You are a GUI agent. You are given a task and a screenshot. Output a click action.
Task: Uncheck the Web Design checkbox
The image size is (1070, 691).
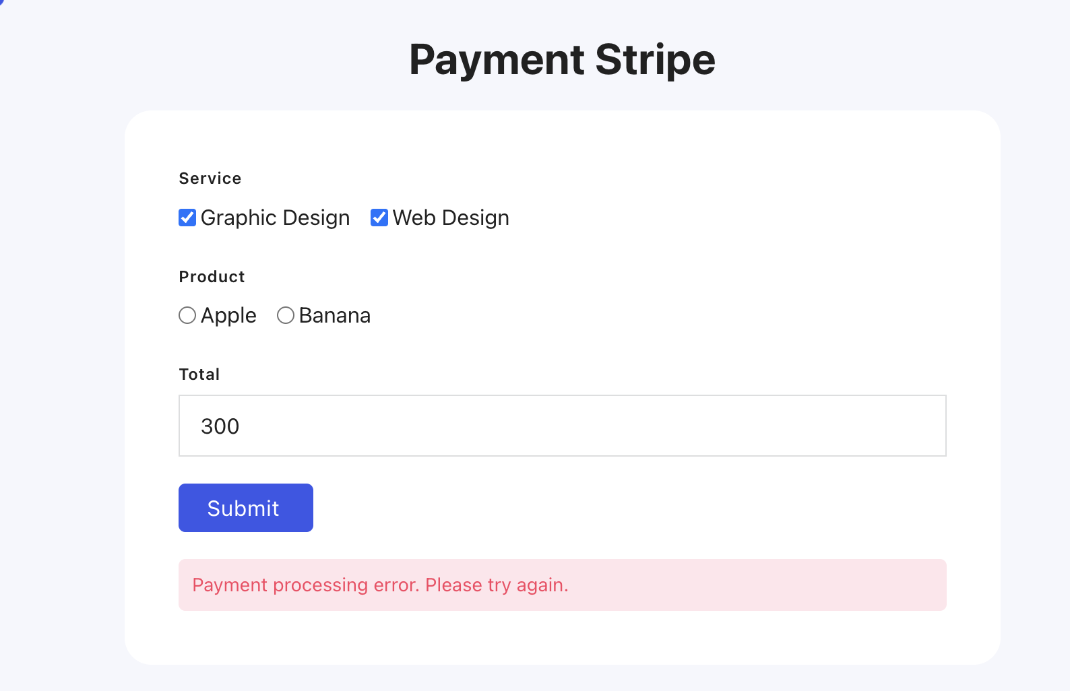coord(379,218)
